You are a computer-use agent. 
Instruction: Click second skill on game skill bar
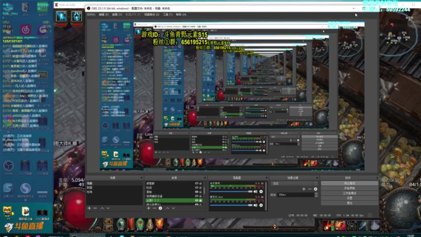pyautogui.click(x=340, y=226)
